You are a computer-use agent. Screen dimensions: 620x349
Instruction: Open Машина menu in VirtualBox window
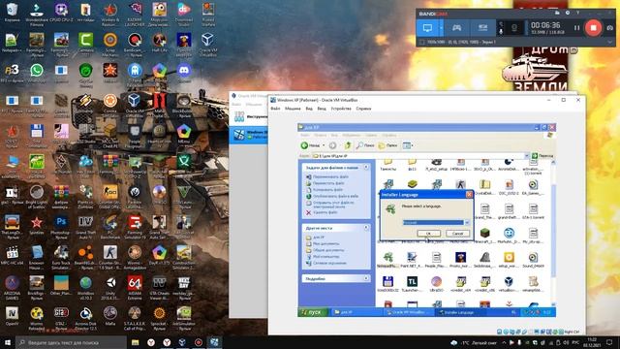pos(293,109)
